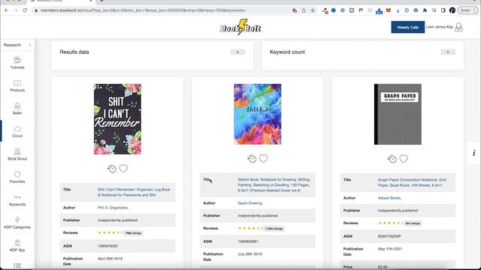Click ASIN B094T3QD9P value
Viewport: 481px width, 270px height.
tap(389, 236)
